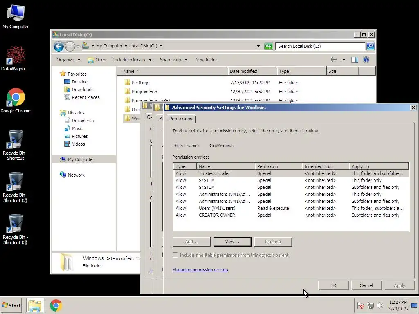This screenshot has height=314, width=419.
Task: Sort entries by Inherited From column
Action: [325, 166]
